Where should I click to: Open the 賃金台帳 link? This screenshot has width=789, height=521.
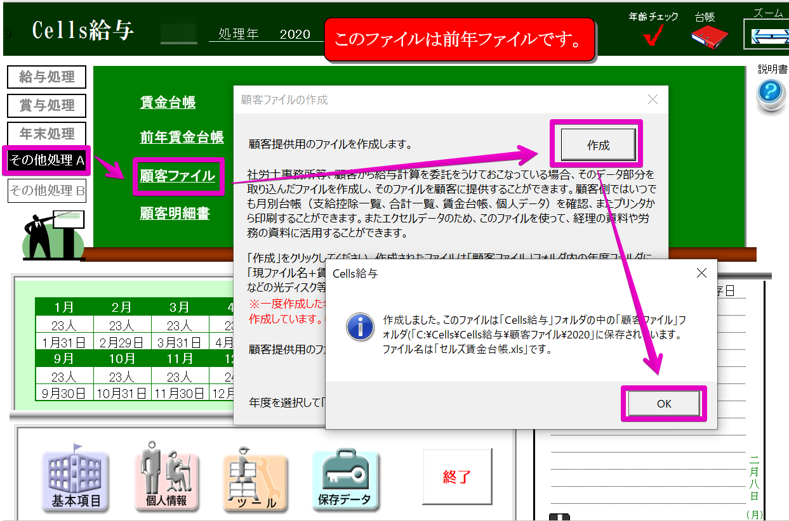168,103
